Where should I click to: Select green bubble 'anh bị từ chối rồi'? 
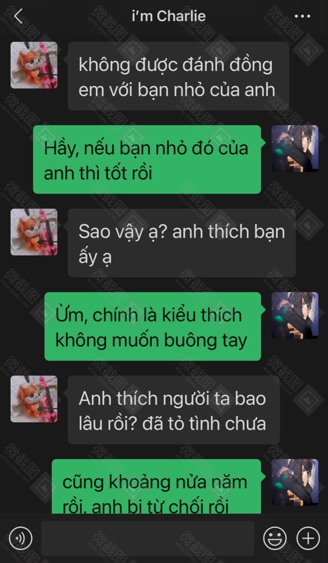[157, 486]
